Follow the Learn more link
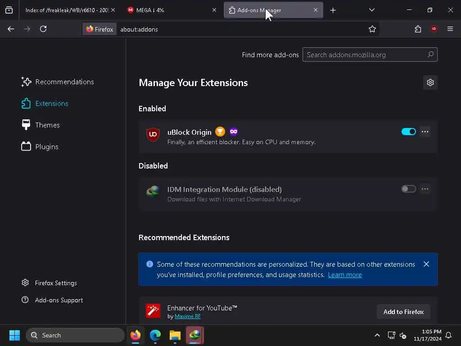This screenshot has height=346, width=461. (345, 274)
